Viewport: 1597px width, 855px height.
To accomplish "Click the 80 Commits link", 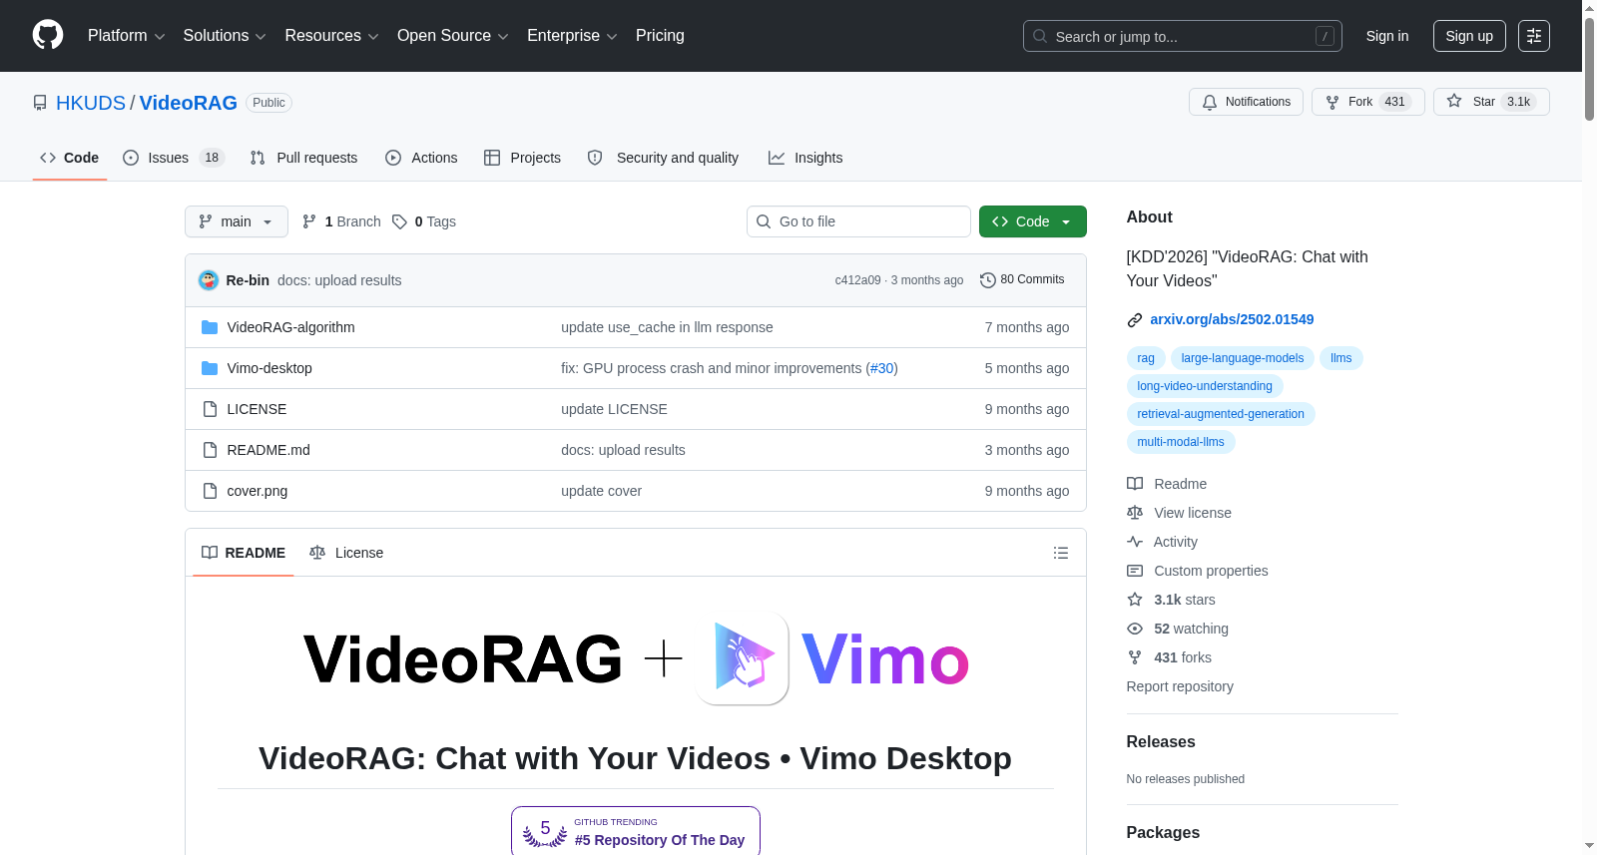I will 1023,280.
